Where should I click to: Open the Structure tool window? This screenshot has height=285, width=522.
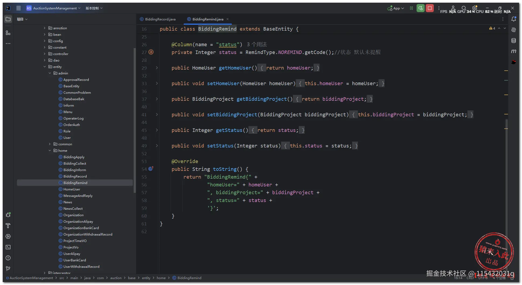click(8, 33)
